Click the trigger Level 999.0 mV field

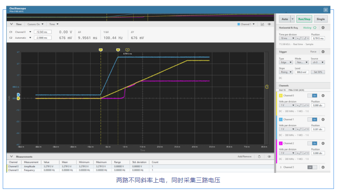302,72
